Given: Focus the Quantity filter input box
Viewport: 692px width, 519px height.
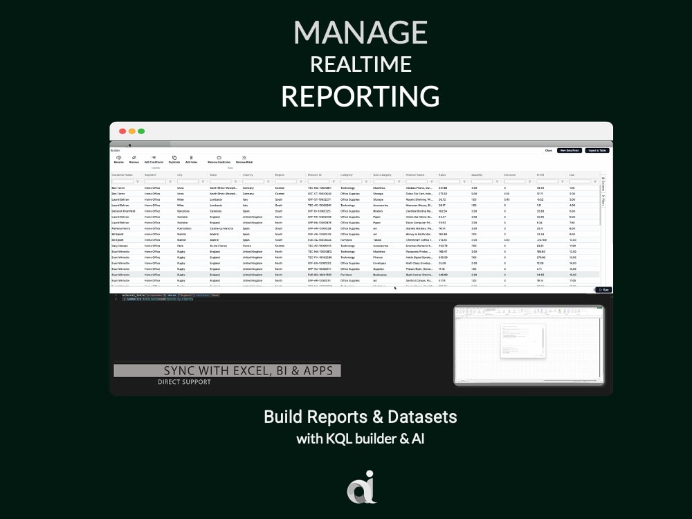Looking at the screenshot, I should click(482, 181).
